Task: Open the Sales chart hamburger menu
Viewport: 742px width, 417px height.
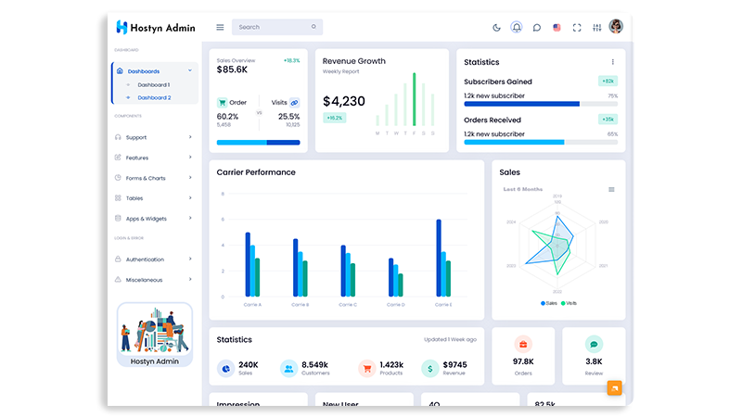Action: pos(611,189)
